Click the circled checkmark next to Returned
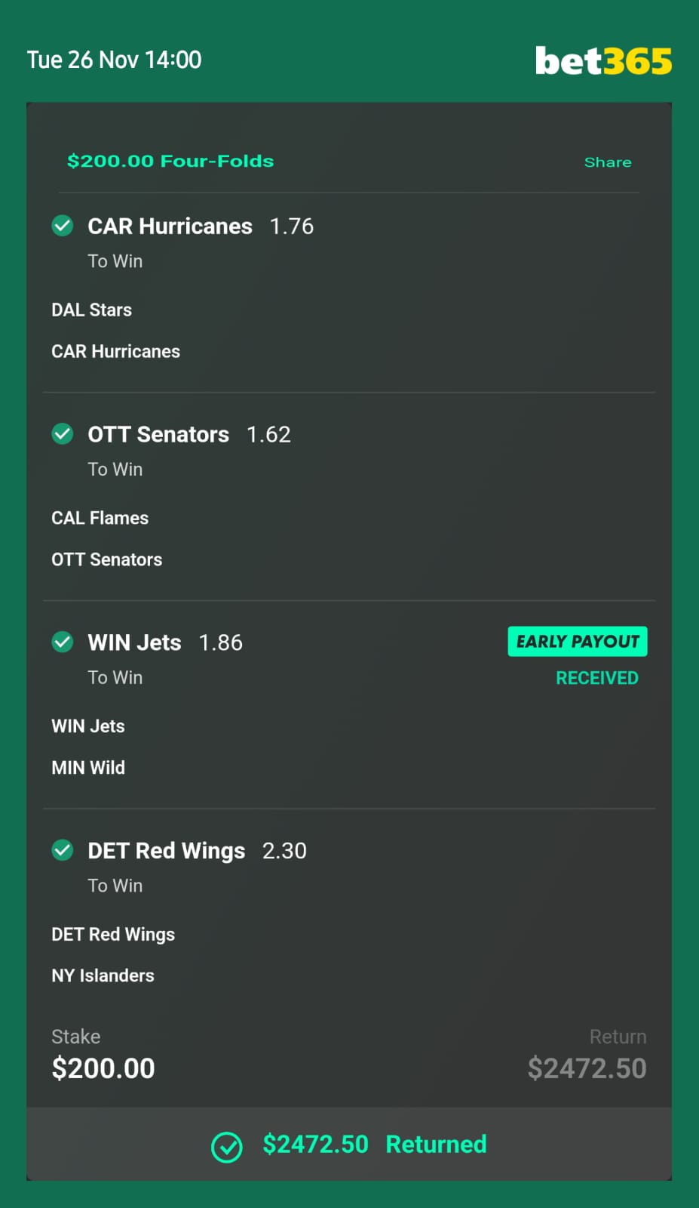 [227, 1147]
